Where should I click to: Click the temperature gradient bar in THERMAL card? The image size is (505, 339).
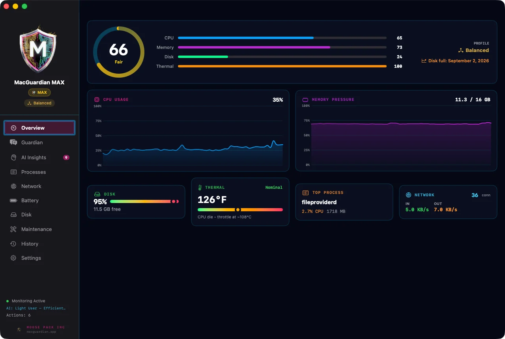[x=240, y=210]
